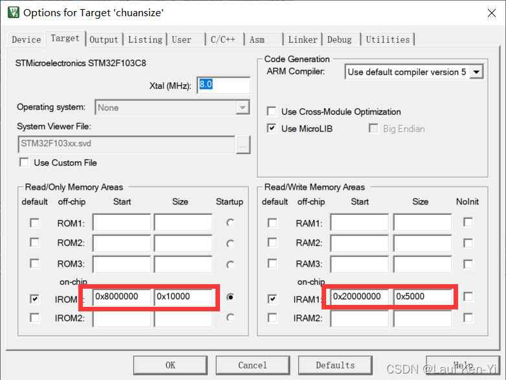
Task: Check the ROM2 default checkbox
Action: tap(34, 243)
